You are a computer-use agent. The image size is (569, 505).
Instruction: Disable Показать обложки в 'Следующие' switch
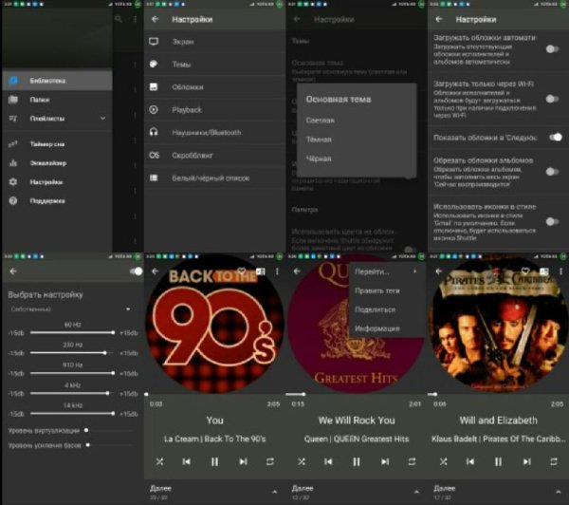click(x=556, y=138)
